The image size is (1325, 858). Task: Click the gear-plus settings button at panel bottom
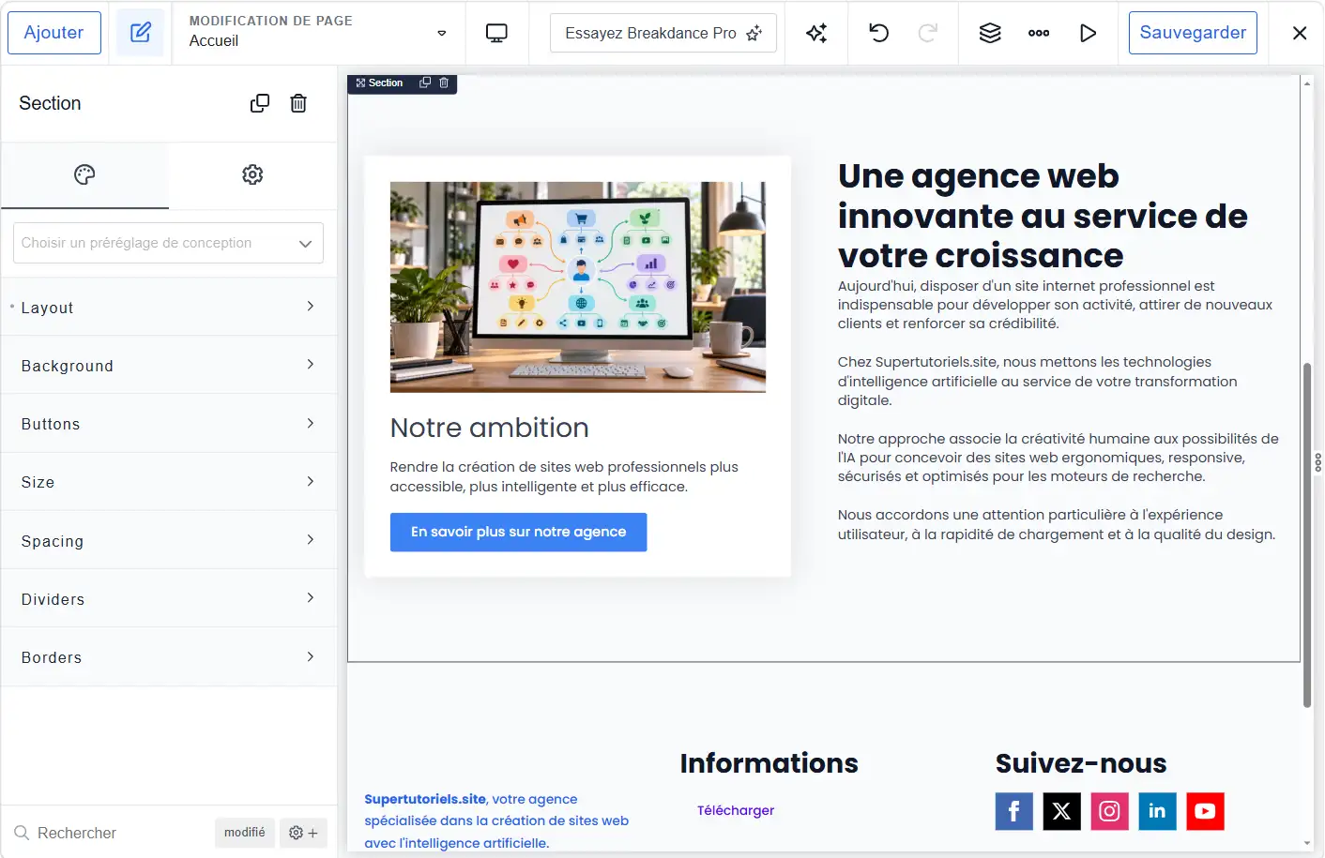303,833
